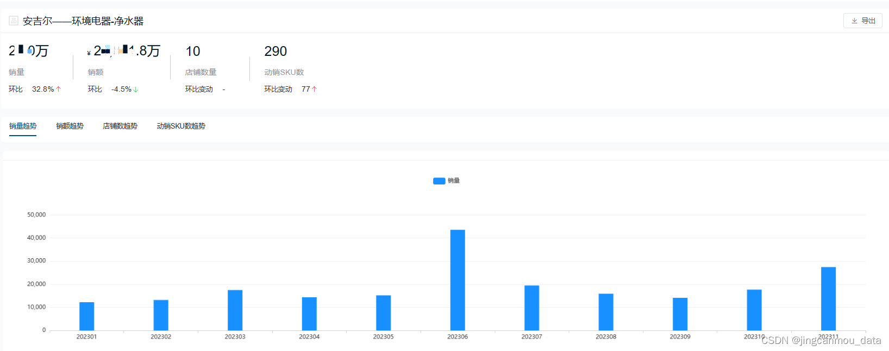Click the 30,000 y-axis label
Image resolution: width=889 pixels, height=351 pixels.
(x=36, y=261)
